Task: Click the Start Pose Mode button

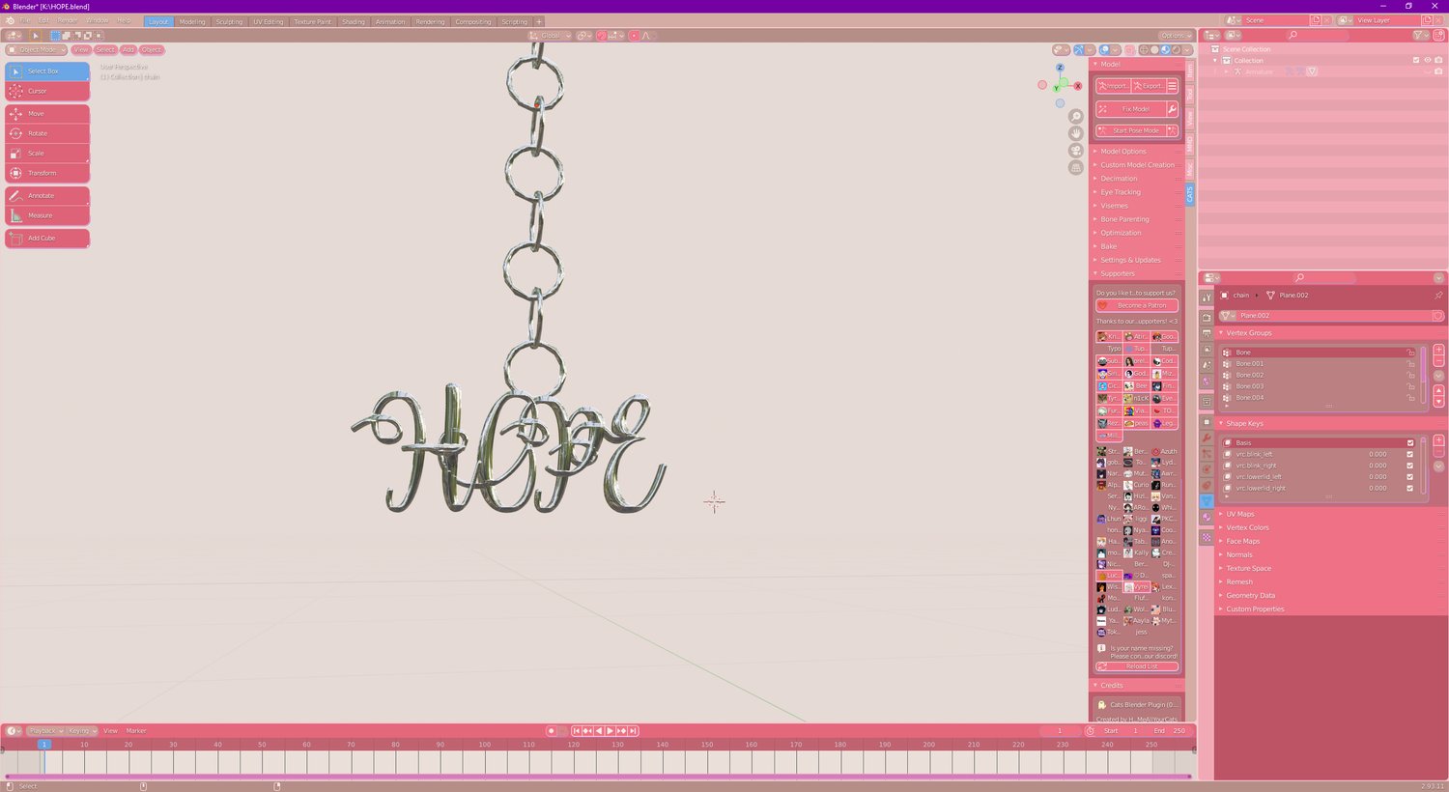Action: coord(1130,130)
